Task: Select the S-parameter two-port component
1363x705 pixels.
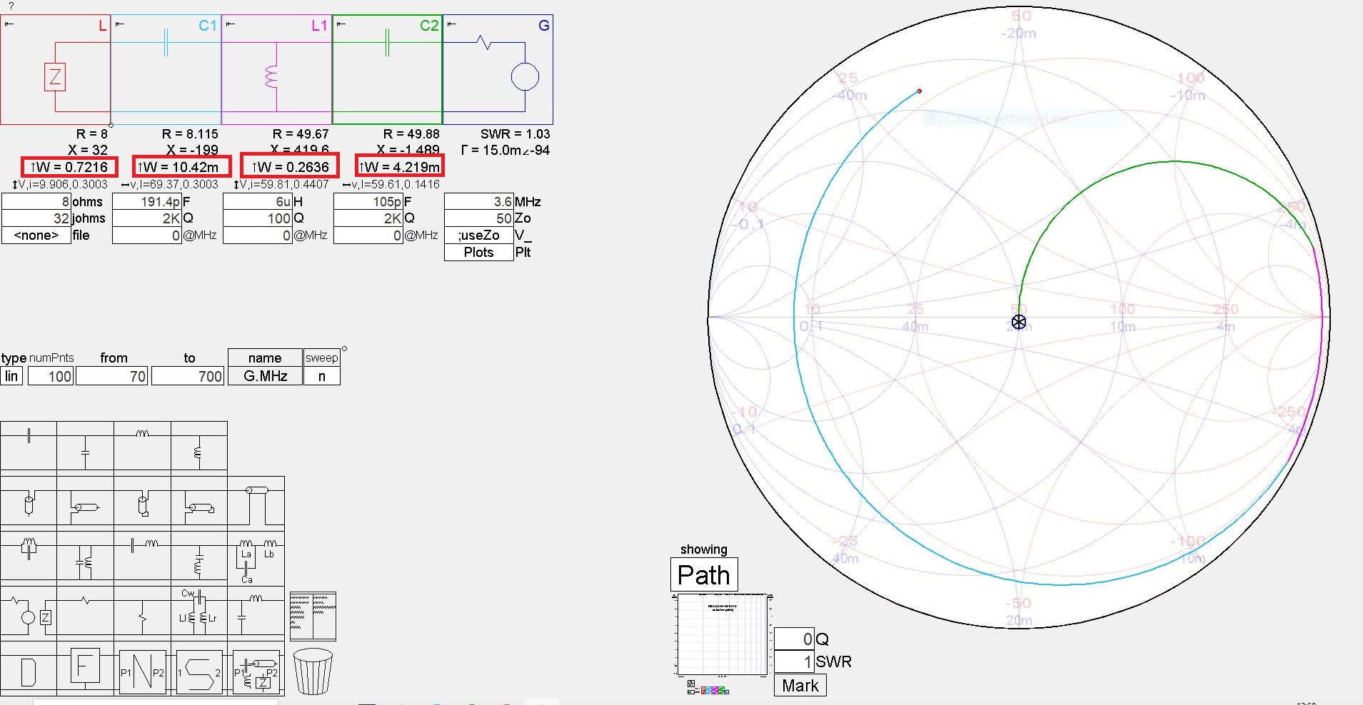Action: point(199,672)
